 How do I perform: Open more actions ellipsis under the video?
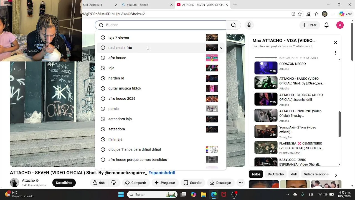pos(241,182)
